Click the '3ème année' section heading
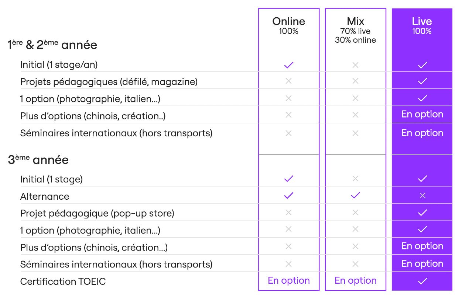This screenshot has width=462, height=301. [x=38, y=160]
